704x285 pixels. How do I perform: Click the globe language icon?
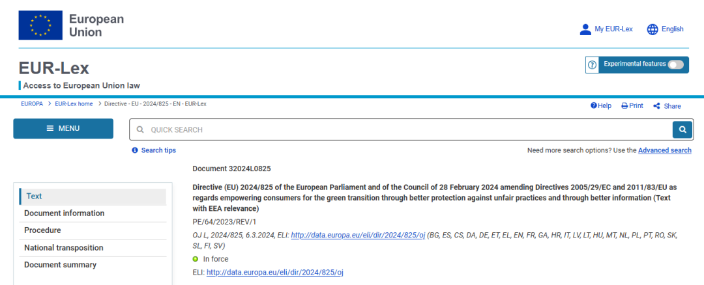(653, 29)
